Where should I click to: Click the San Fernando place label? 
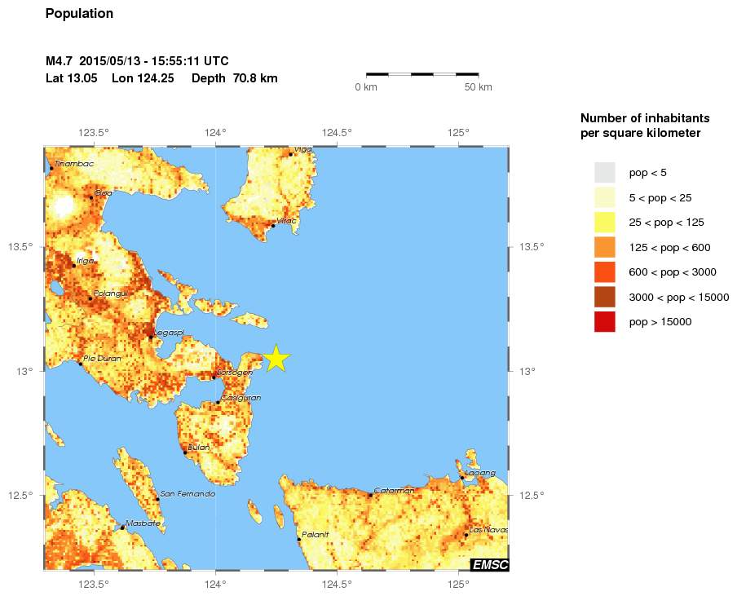pyautogui.click(x=188, y=494)
